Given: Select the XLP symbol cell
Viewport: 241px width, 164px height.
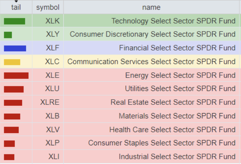Looking at the screenshot, I should [53, 143].
